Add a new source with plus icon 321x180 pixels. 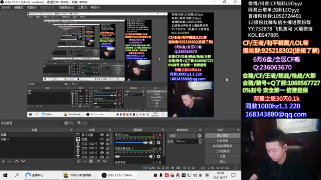pos(79,161)
